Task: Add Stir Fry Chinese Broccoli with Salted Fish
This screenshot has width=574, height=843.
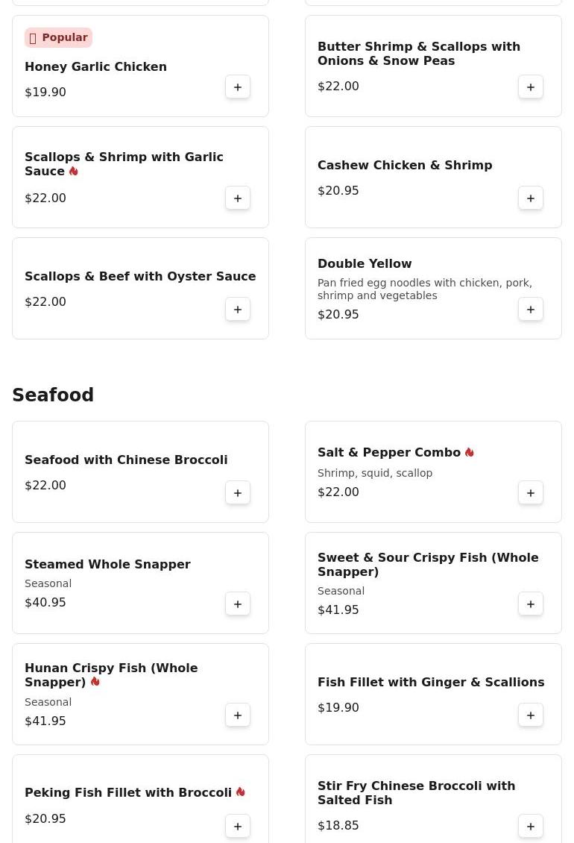Action: 531,827
